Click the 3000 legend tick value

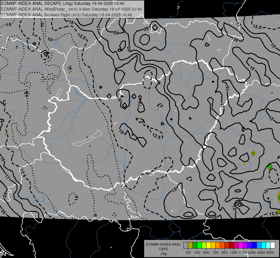tap(261, 253)
